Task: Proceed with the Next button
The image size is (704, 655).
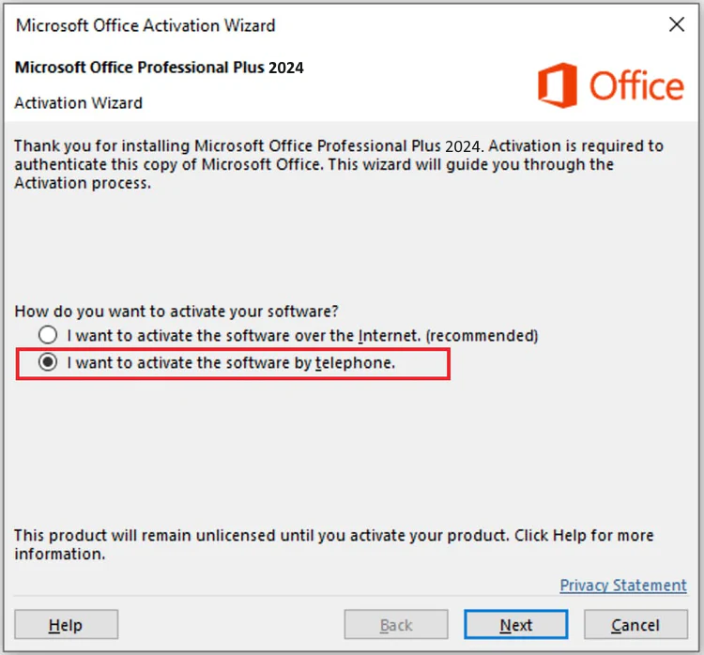Action: tap(515, 625)
